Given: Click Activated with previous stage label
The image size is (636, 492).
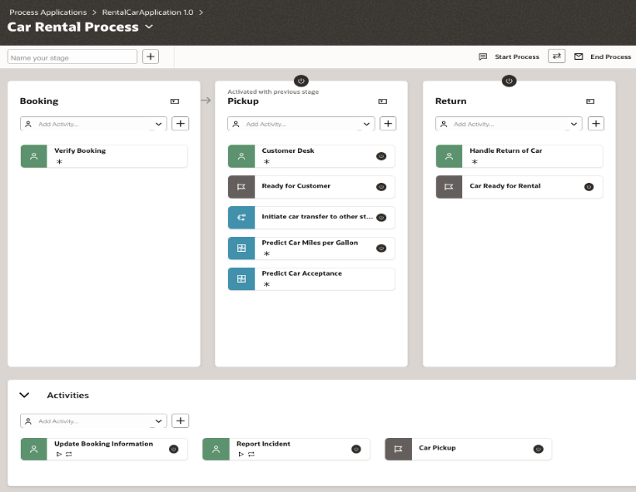Looking at the screenshot, I should (x=273, y=92).
